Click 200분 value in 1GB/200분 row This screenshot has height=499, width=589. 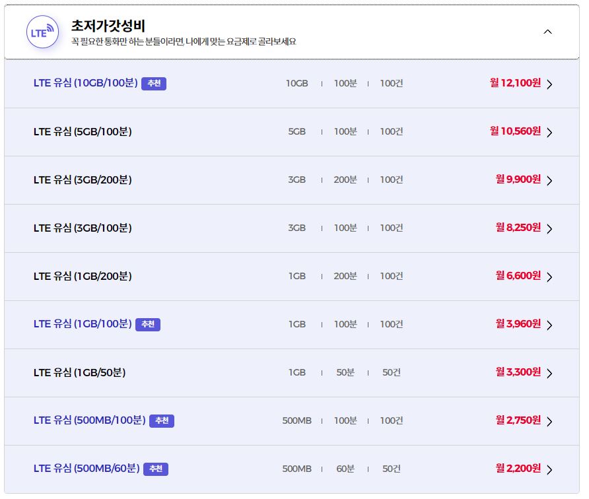tap(345, 277)
